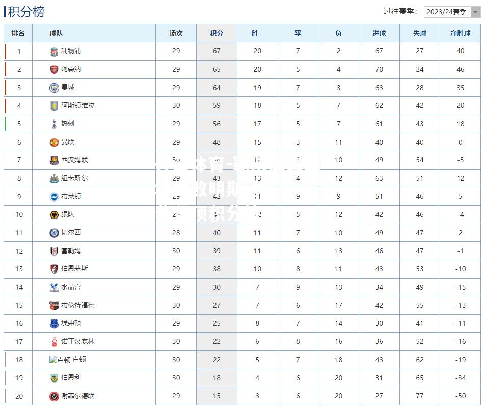
Task: Click the Wolves wolf-head logo icon
Action: pos(54,214)
